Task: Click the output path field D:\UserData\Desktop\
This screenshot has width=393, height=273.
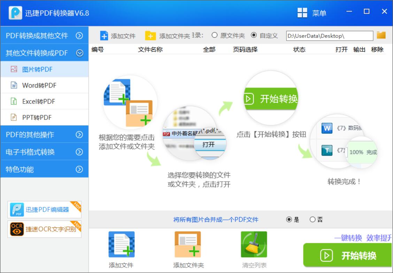Action: (x=330, y=36)
